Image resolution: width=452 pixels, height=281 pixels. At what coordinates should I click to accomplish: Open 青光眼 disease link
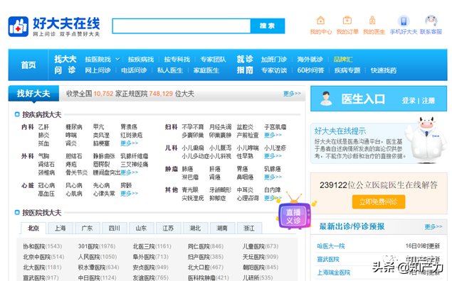pyautogui.click(x=190, y=189)
